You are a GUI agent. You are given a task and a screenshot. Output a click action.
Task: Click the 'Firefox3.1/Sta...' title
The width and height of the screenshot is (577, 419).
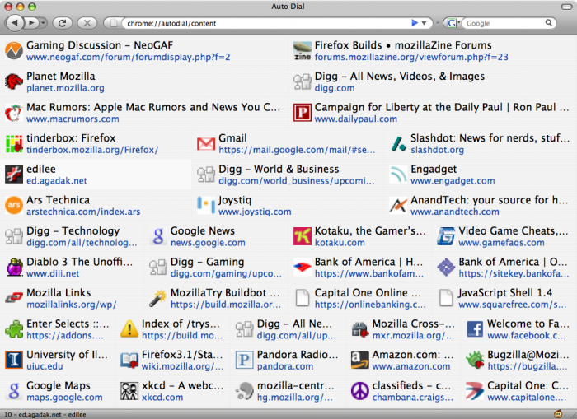(x=182, y=354)
